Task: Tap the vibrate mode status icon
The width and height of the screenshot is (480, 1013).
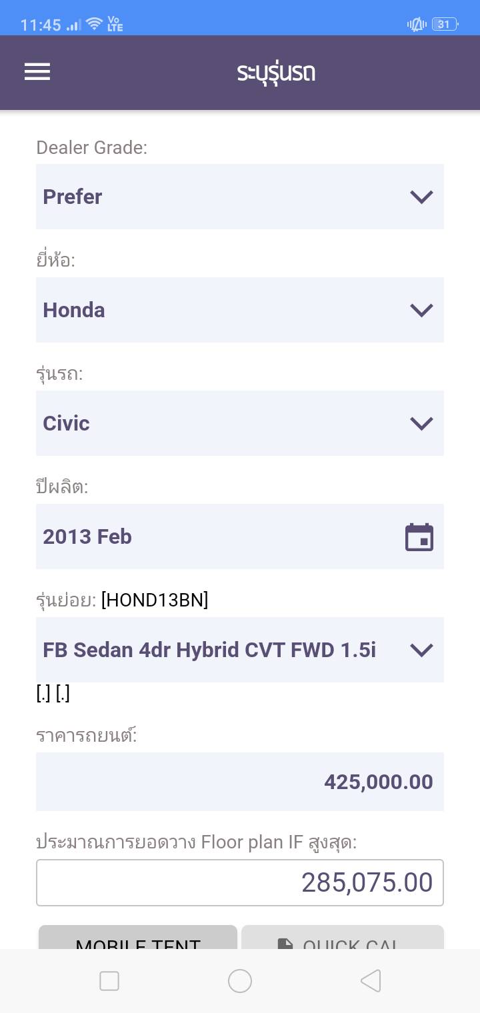Action: click(x=417, y=25)
